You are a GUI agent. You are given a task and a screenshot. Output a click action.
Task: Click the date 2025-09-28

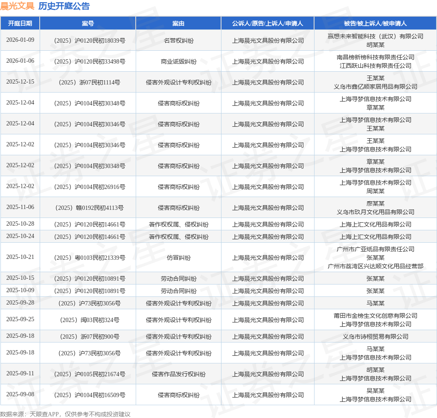pyautogui.click(x=20, y=302)
